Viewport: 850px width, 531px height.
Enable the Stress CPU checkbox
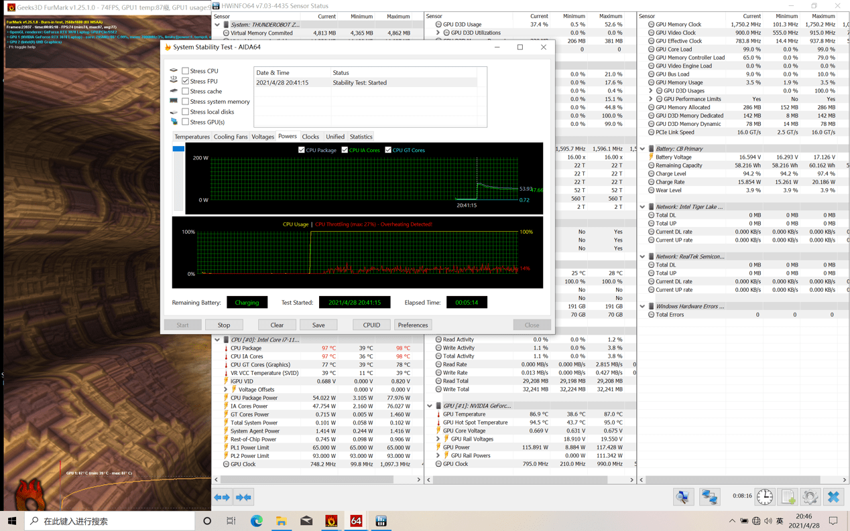click(x=186, y=71)
